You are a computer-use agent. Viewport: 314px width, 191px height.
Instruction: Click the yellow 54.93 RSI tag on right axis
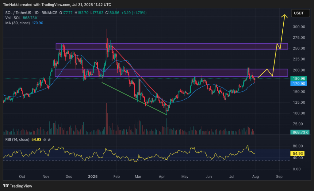coord(297,153)
